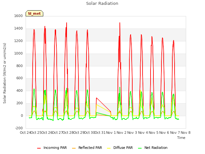Click the Oct 25 x-axis date
The width and height of the screenshot is (205, 154).
point(36,133)
